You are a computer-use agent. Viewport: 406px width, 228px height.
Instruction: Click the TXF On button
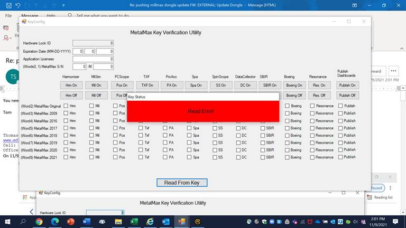[x=147, y=85]
